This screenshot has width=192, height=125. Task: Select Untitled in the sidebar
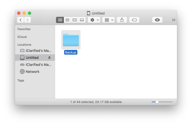point(32,58)
